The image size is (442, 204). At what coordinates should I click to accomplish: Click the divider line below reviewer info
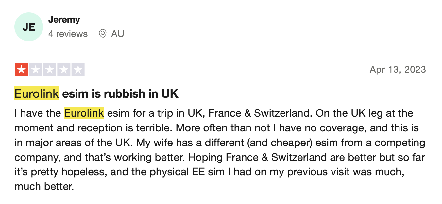point(220,52)
